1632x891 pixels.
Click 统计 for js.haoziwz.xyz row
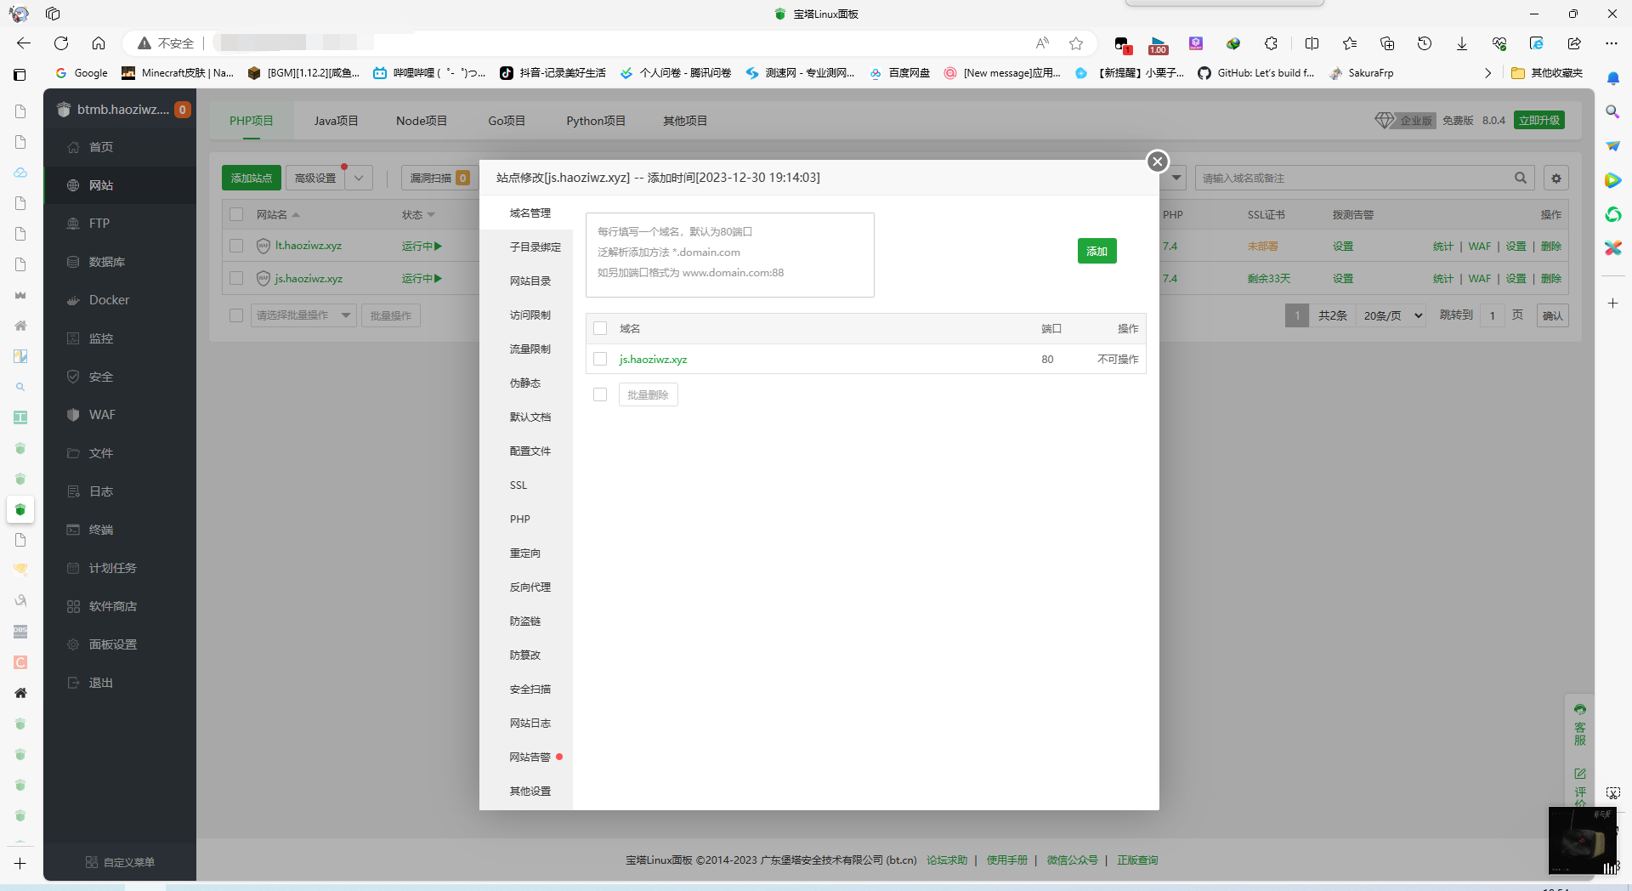[1442, 279]
